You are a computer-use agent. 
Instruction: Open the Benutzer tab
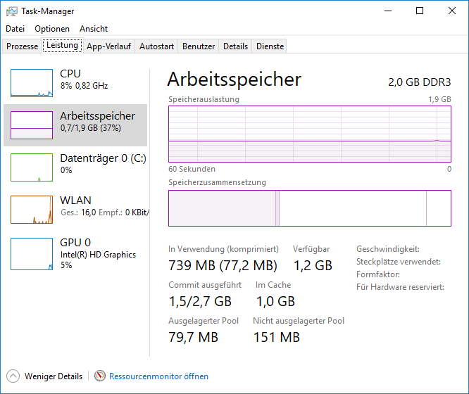[199, 46]
